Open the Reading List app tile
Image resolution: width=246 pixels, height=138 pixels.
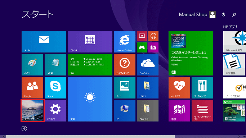coord(202,111)
